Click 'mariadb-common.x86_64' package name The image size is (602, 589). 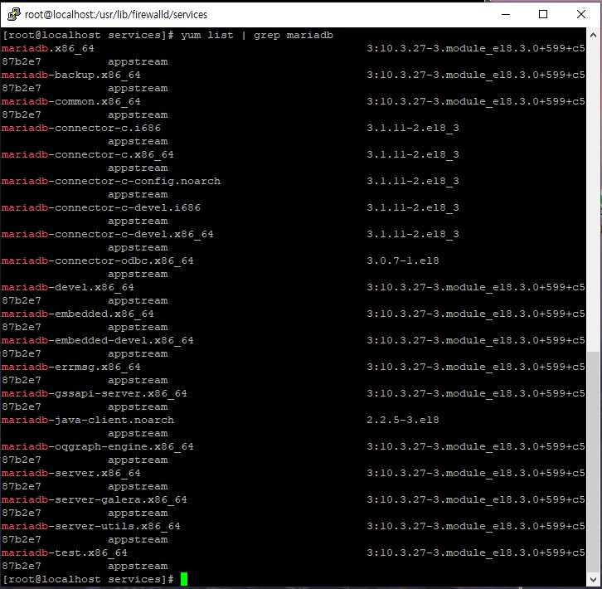pos(71,101)
